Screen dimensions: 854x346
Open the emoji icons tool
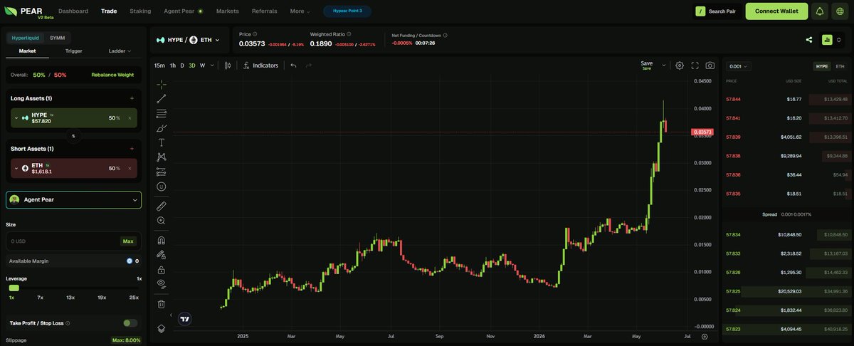pyautogui.click(x=162, y=187)
